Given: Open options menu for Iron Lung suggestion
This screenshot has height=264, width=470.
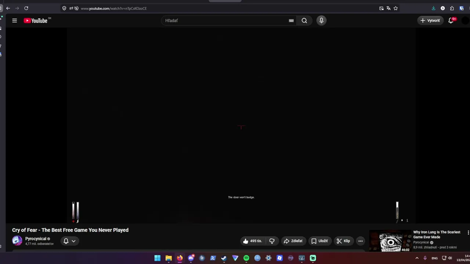Looking at the screenshot, I should pos(468,232).
